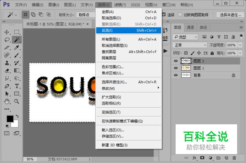Image resolution: width=246 pixels, height=163 pixels.
Task: Select the Clone Stamp tool
Action: (x=7, y=63)
